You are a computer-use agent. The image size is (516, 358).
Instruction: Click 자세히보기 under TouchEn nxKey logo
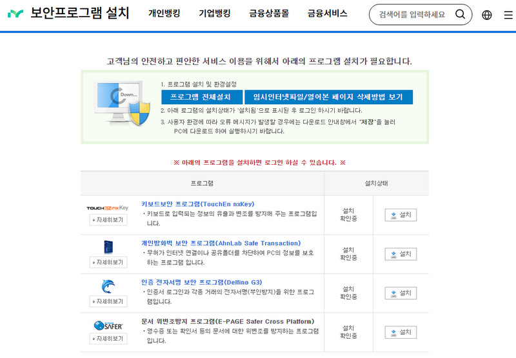pos(108,220)
